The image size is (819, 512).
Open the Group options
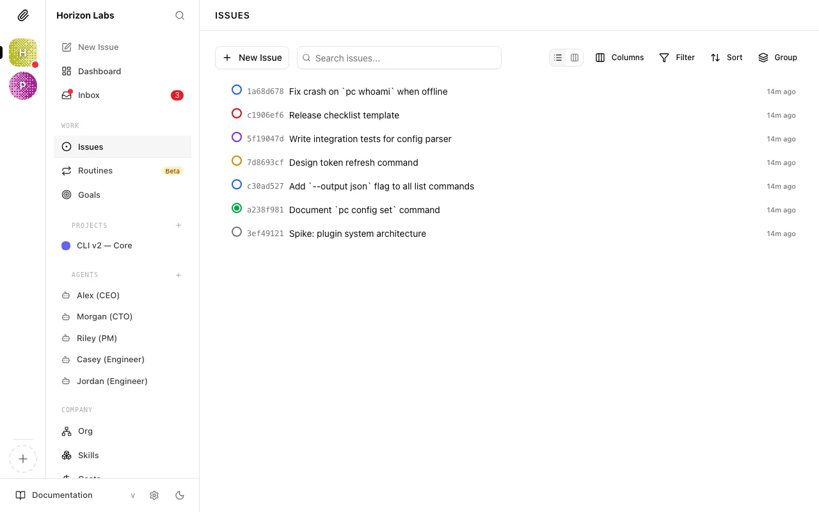[777, 58]
